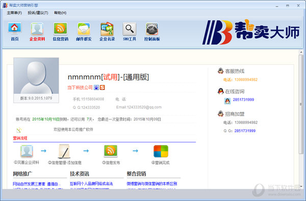Click the QQ penguin icon next to 在线咨询
Screen dimensions: 306x201
tap(220, 91)
